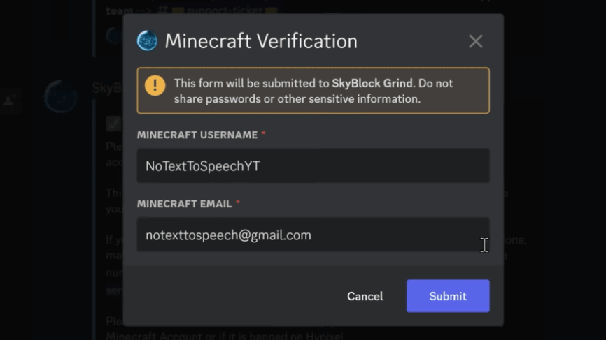Click red asterisk beside Minecraft Email
Image resolution: width=606 pixels, height=340 pixels.
click(238, 202)
